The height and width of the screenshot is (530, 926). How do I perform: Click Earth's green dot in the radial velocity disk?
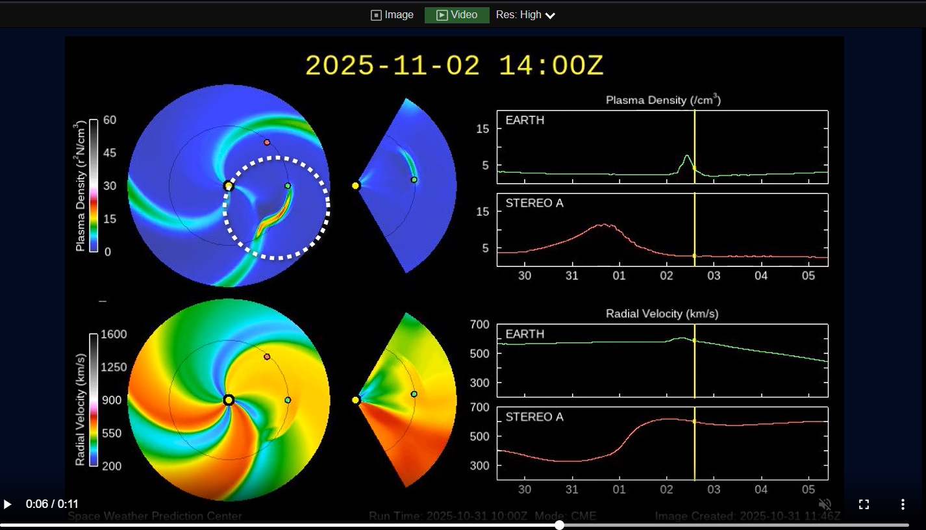(288, 400)
